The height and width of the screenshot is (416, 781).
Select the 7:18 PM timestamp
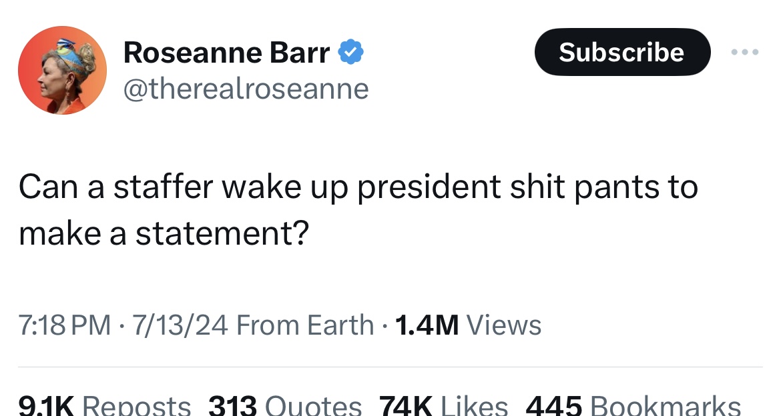click(x=65, y=325)
